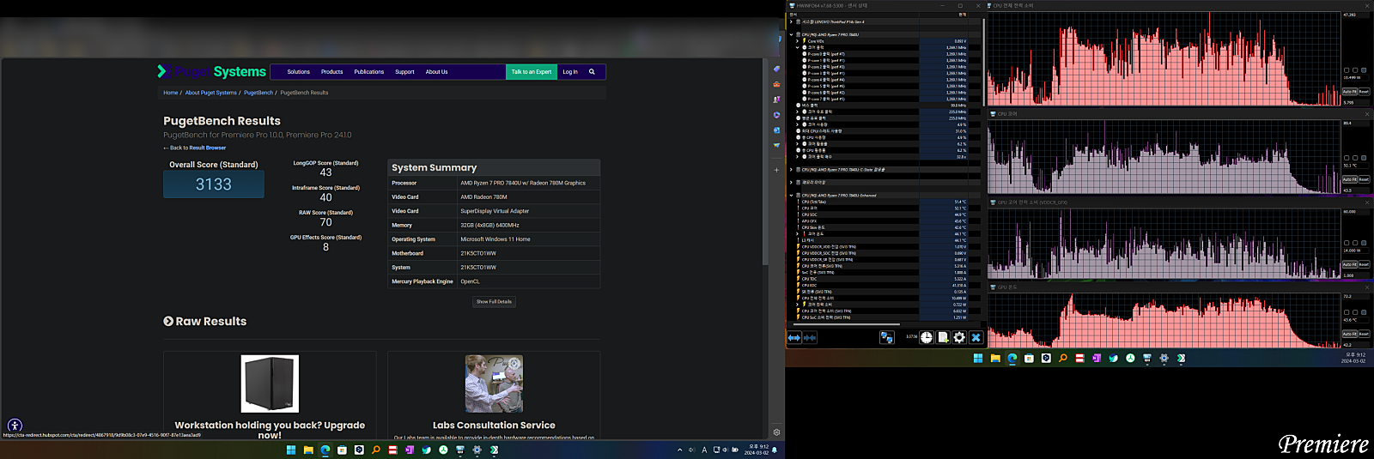Viewport: 1374px width, 459px height.
Task: Open Settings gear on the left screen taskbar
Action: [x=477, y=450]
